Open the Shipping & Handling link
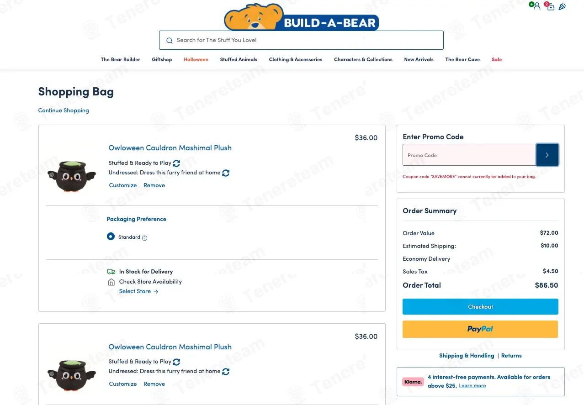 [467, 356]
